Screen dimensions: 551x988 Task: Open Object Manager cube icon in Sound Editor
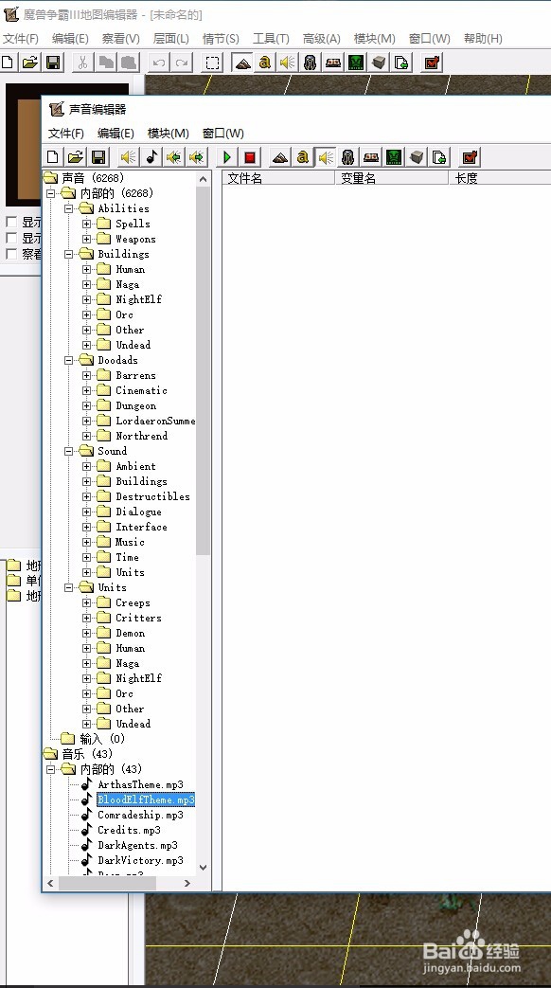tap(417, 157)
